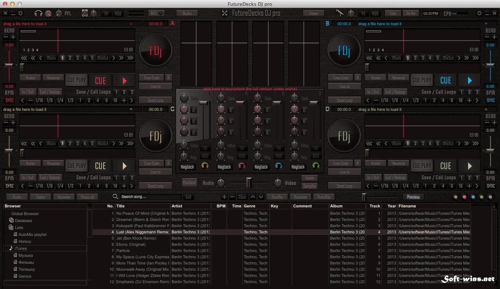Click deck A FDj jog wheel
The image size is (500, 289).
coord(156,50)
